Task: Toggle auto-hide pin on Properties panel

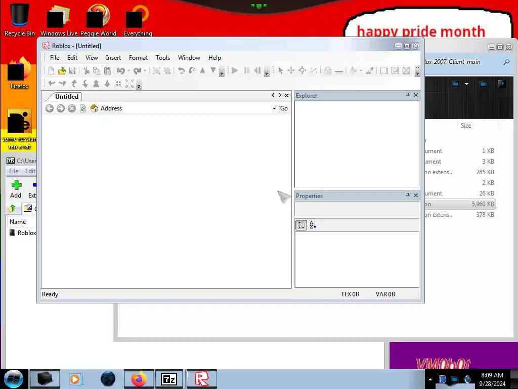Action: (x=408, y=196)
